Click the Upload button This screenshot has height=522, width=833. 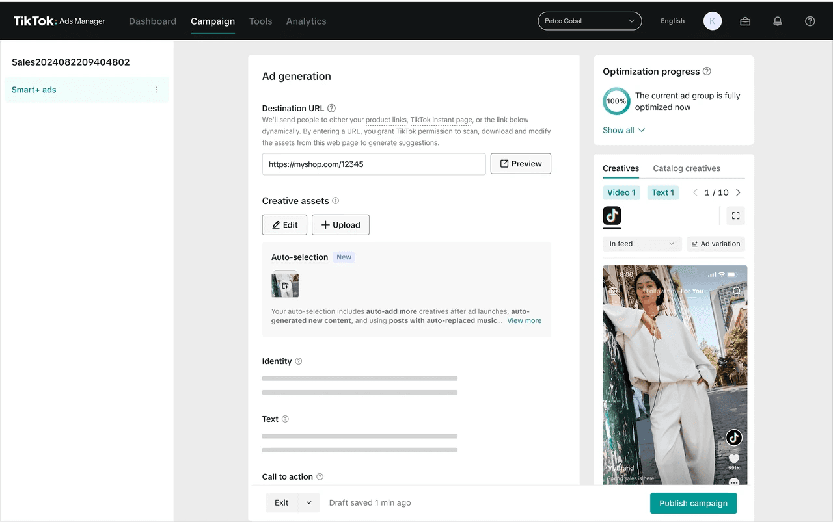click(x=340, y=225)
